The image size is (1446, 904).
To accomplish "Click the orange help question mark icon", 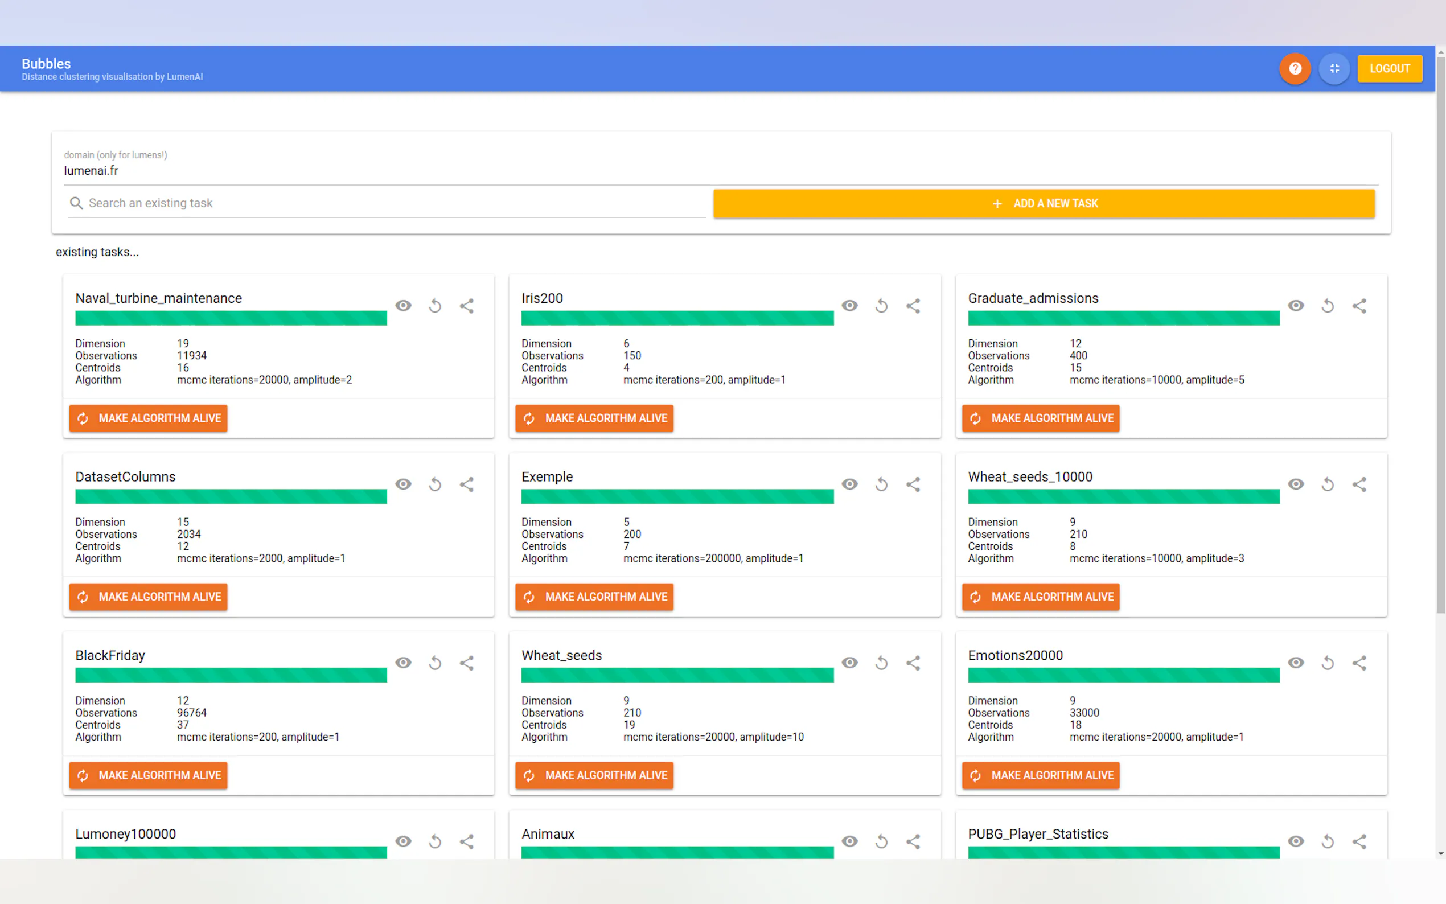I will (x=1294, y=69).
